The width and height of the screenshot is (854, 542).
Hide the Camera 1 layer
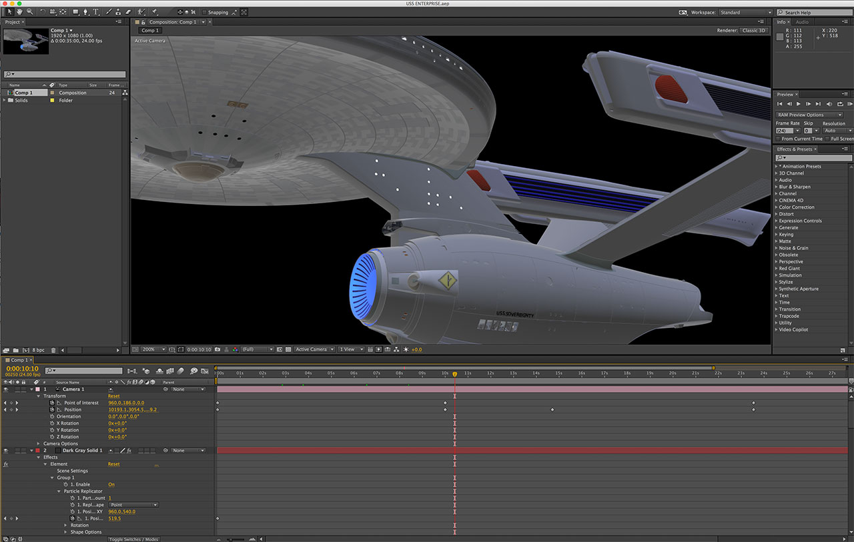(x=5, y=389)
